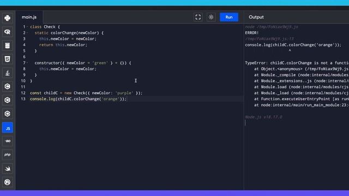This screenshot has height=196, width=349.
Task: Run the JavaScript code
Action: pos(229,17)
